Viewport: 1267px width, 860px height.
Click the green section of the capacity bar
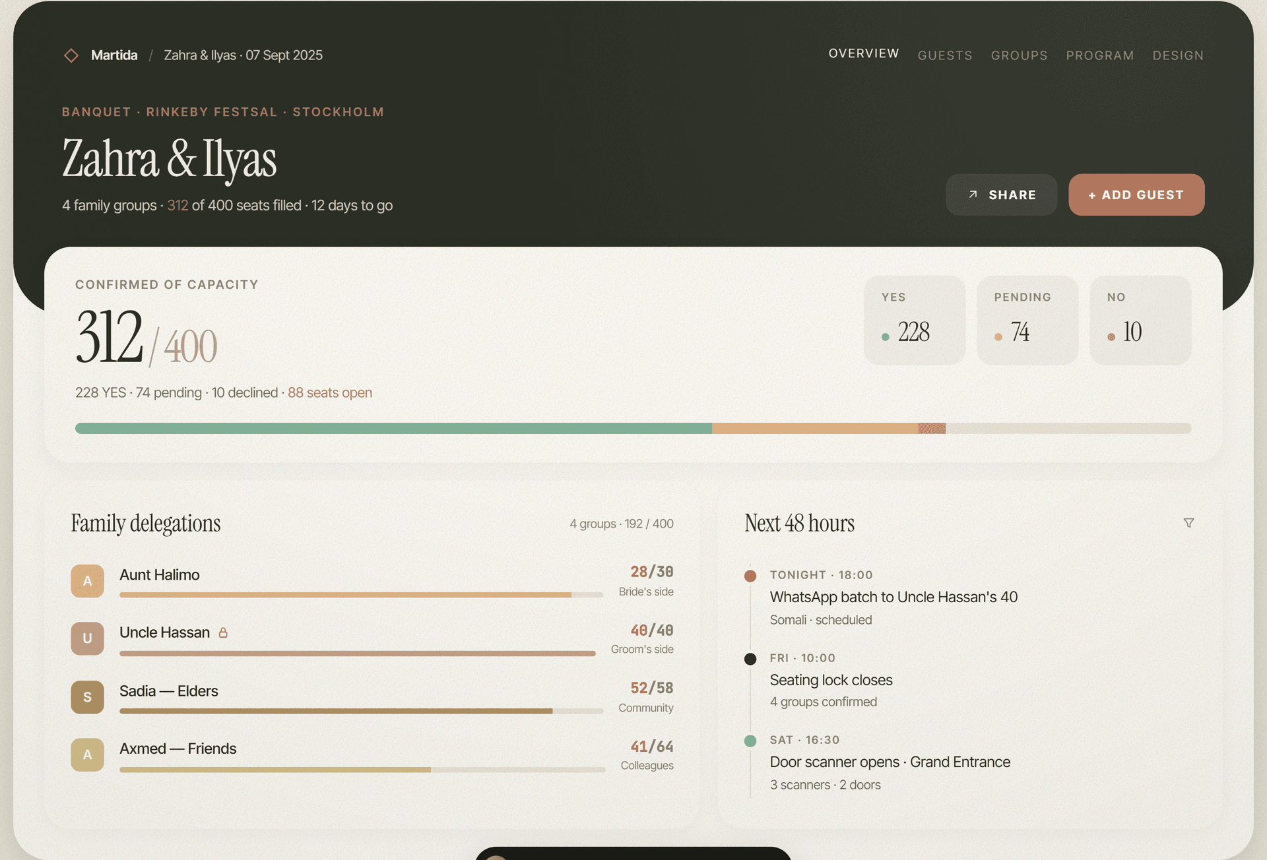tap(393, 429)
